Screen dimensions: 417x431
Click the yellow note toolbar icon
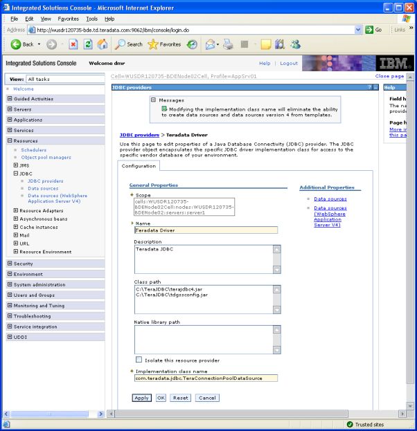265,44
